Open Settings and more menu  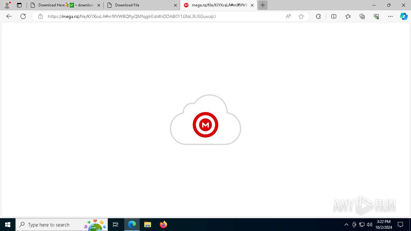click(x=390, y=16)
